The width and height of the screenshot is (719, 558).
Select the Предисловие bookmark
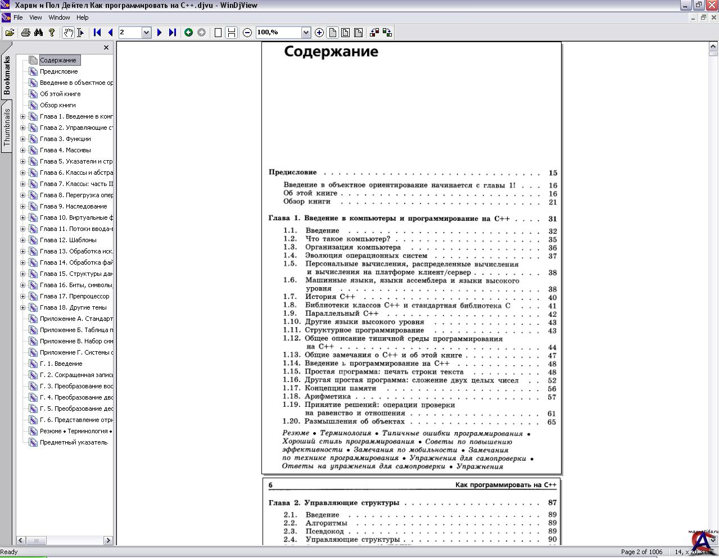[58, 71]
